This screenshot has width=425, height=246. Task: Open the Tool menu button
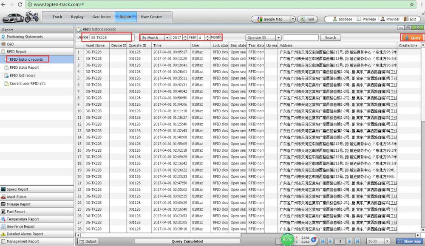point(307,19)
